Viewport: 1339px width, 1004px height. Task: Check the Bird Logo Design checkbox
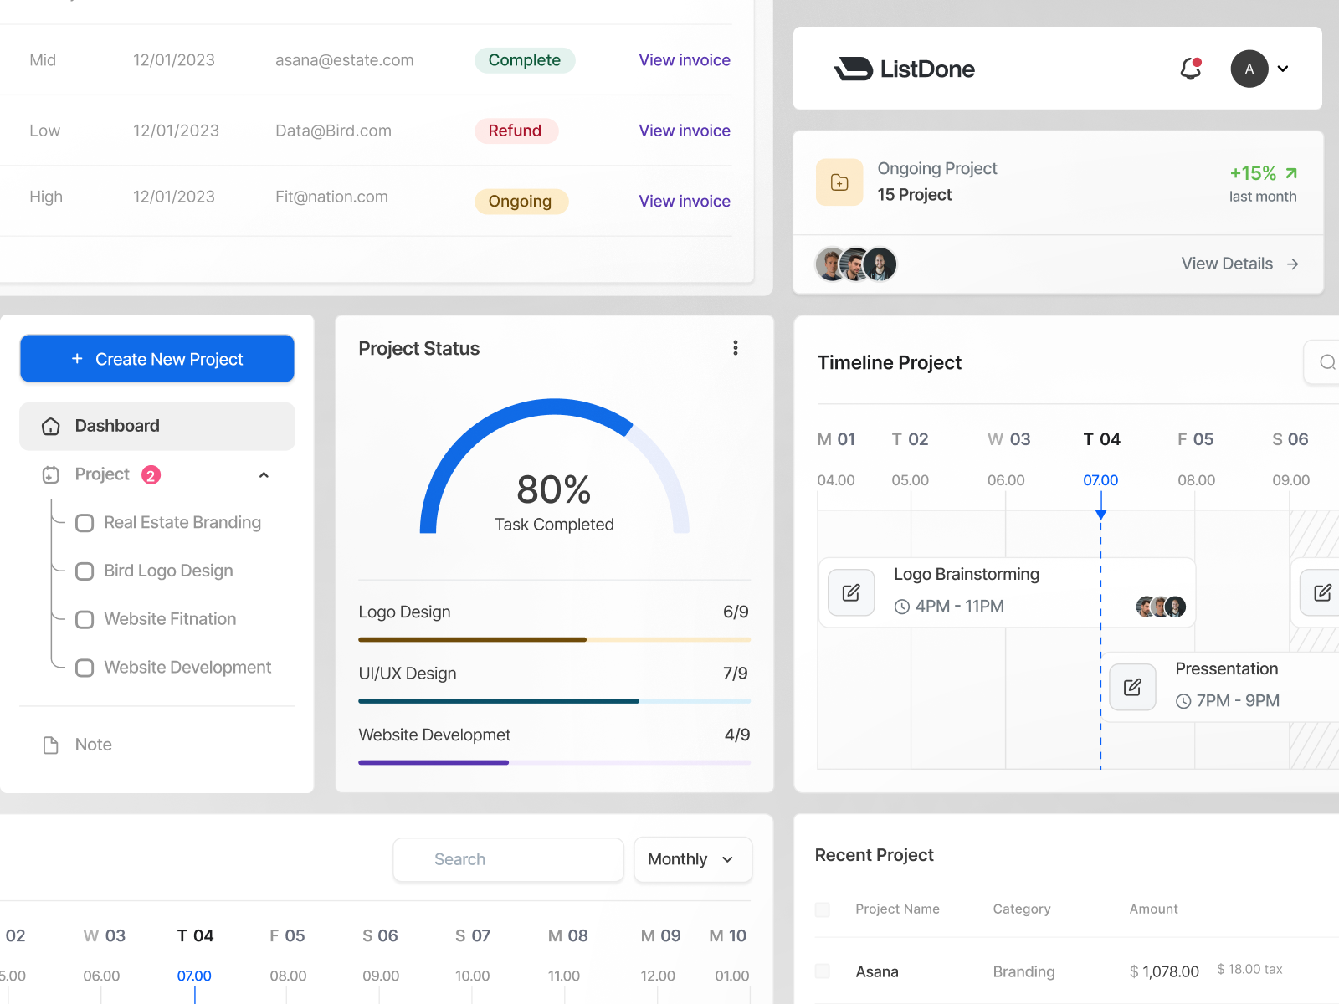[x=84, y=571]
